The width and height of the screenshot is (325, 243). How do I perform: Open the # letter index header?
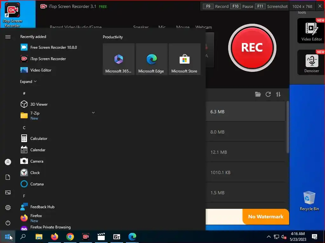24,93
